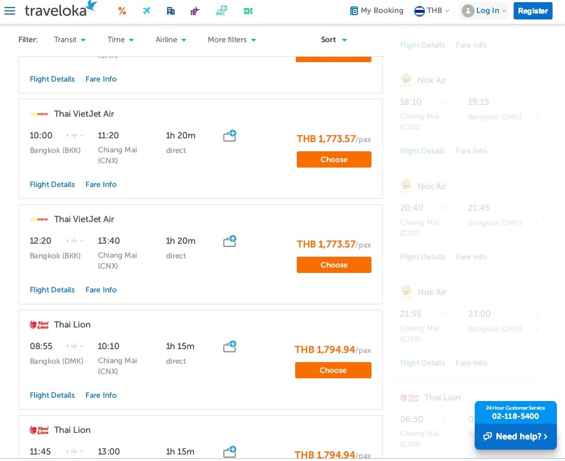Open the Log In dropdown

point(483,10)
